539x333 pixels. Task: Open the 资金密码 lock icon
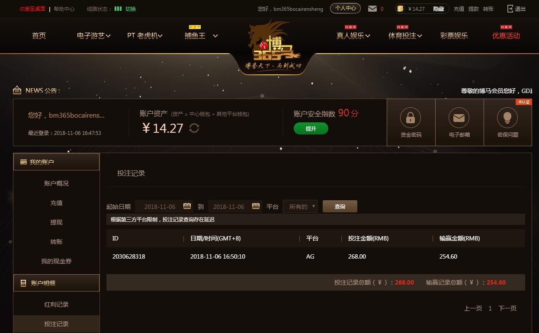(411, 118)
